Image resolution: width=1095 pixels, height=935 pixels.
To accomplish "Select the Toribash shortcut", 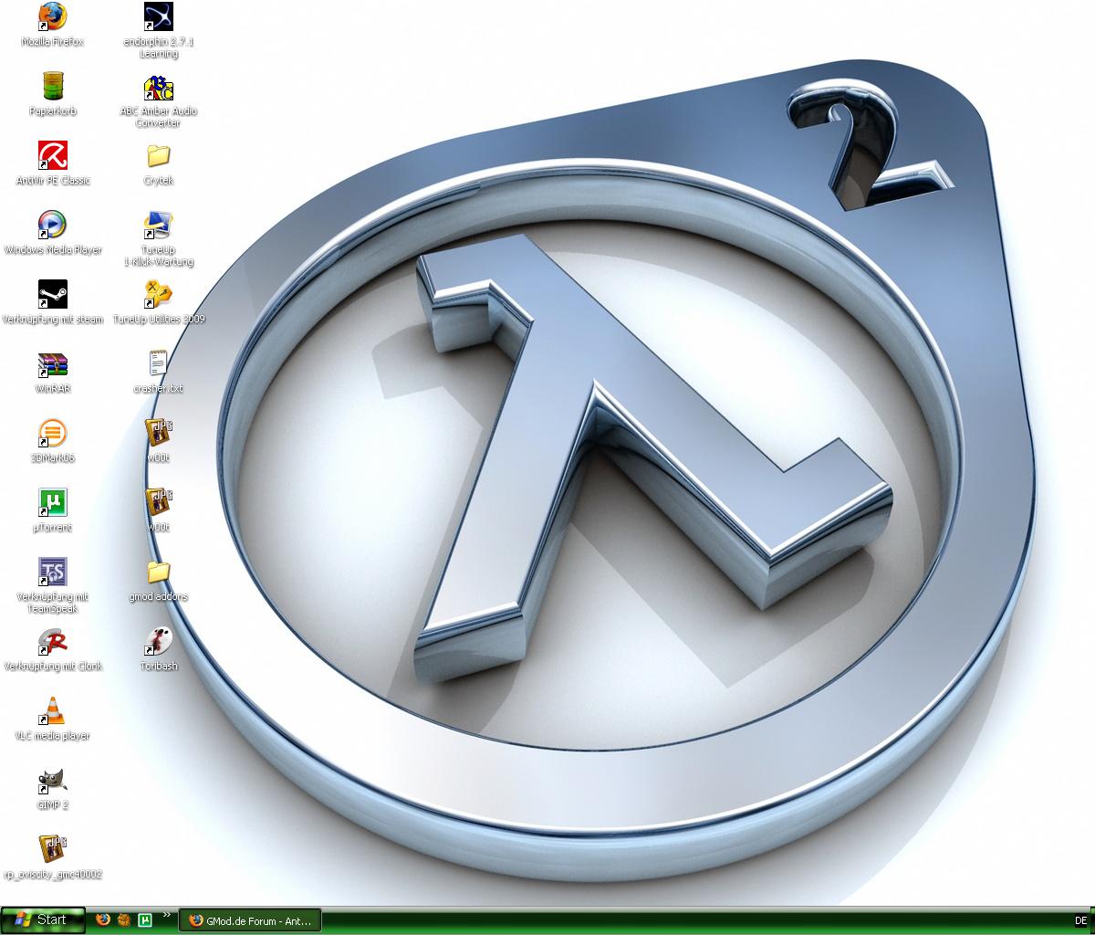I will click(x=159, y=642).
